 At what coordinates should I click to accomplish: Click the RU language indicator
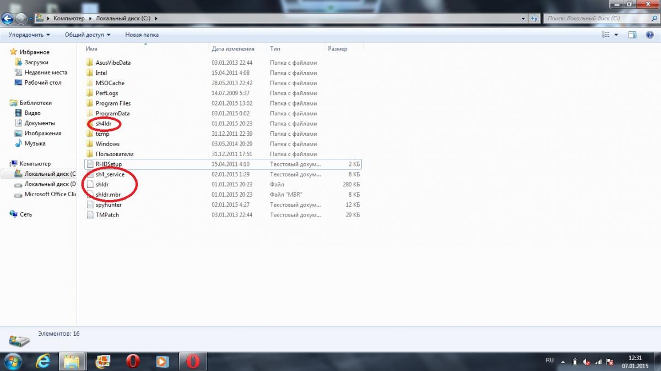tap(550, 361)
